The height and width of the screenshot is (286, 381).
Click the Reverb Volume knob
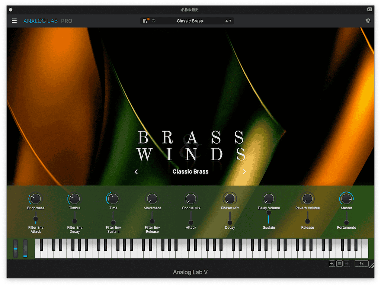[308, 199]
